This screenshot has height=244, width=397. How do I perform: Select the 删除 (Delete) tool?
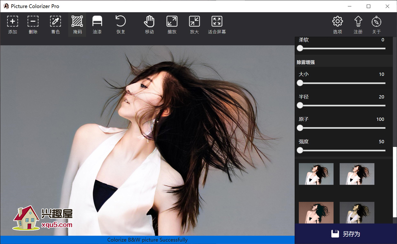[x=33, y=25]
